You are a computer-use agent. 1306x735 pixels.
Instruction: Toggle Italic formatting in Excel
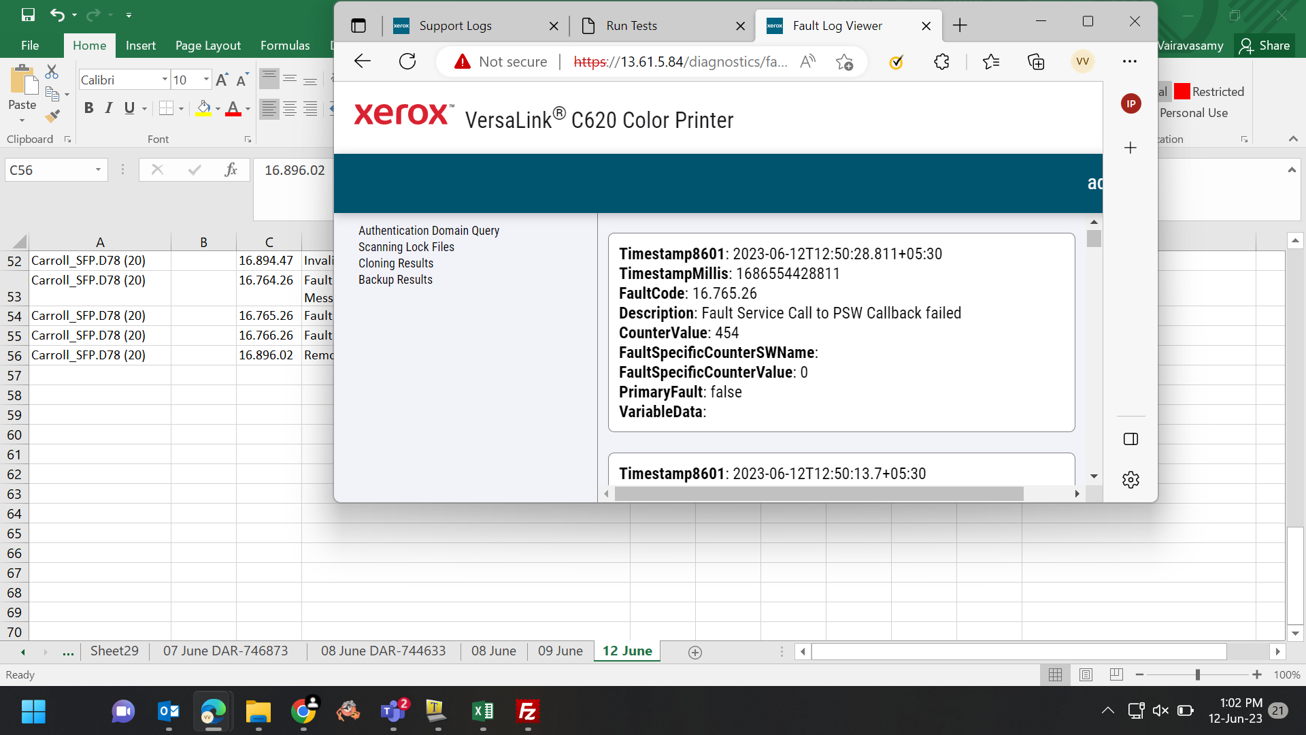(x=109, y=108)
